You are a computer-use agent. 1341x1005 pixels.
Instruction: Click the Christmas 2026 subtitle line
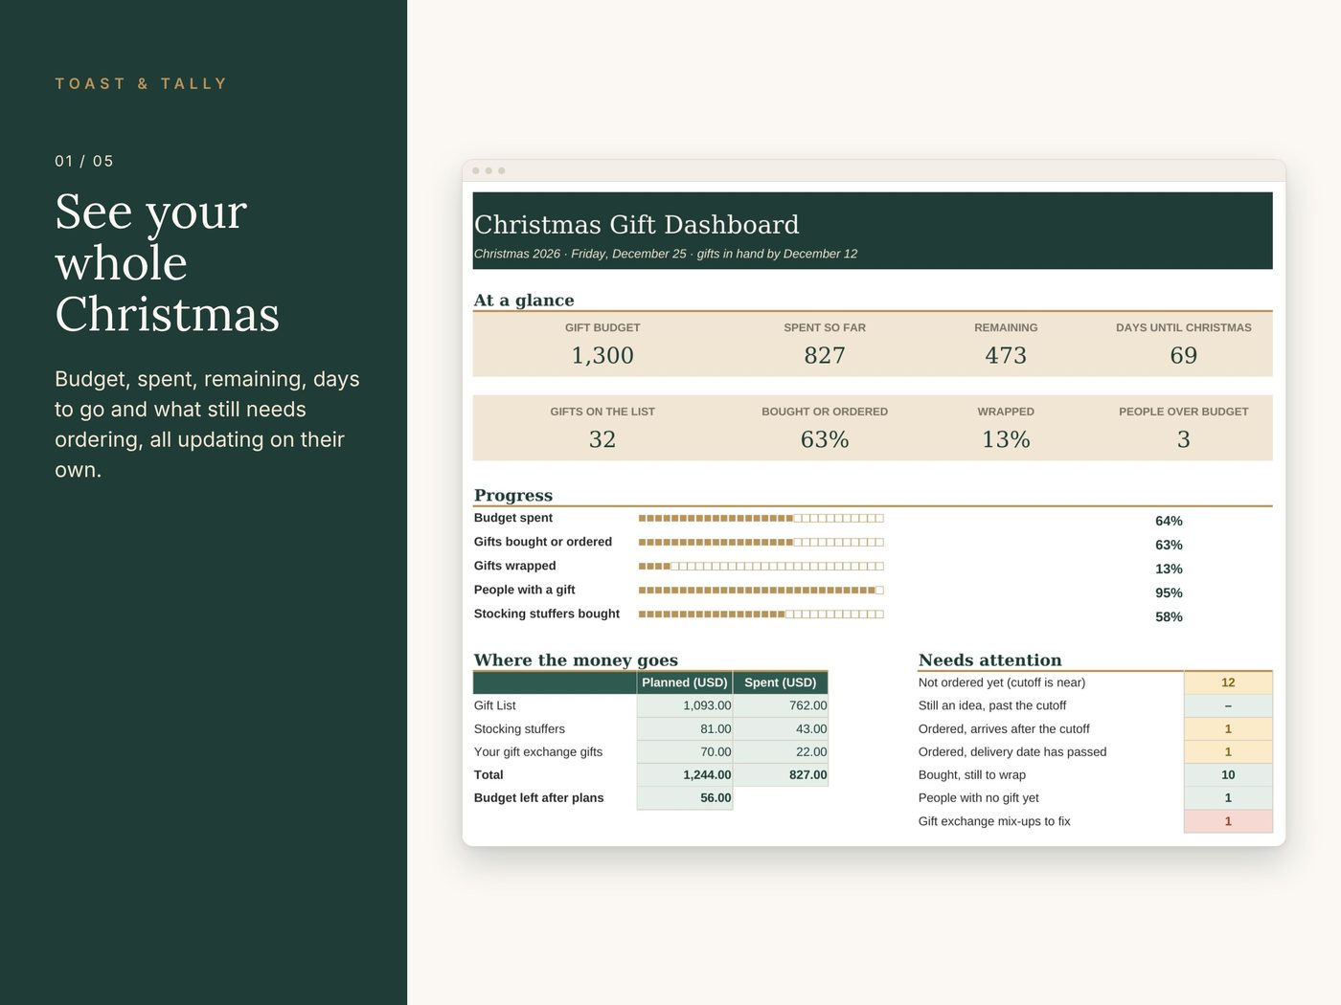click(x=666, y=254)
